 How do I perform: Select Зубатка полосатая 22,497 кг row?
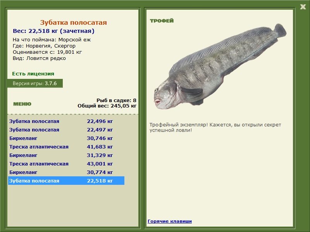pyautogui.click(x=66, y=130)
